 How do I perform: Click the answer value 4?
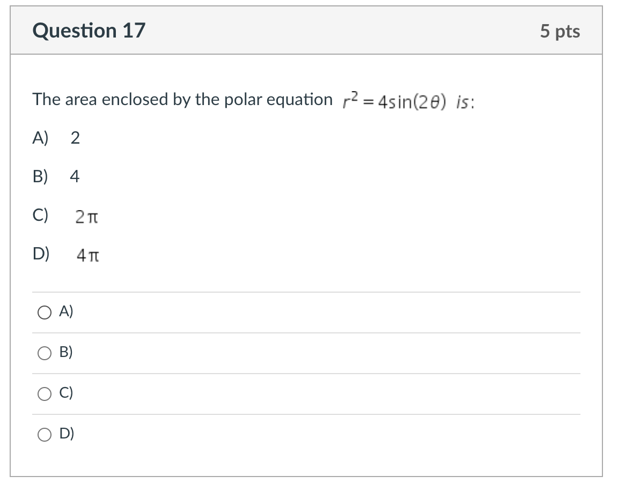pyautogui.click(x=75, y=177)
